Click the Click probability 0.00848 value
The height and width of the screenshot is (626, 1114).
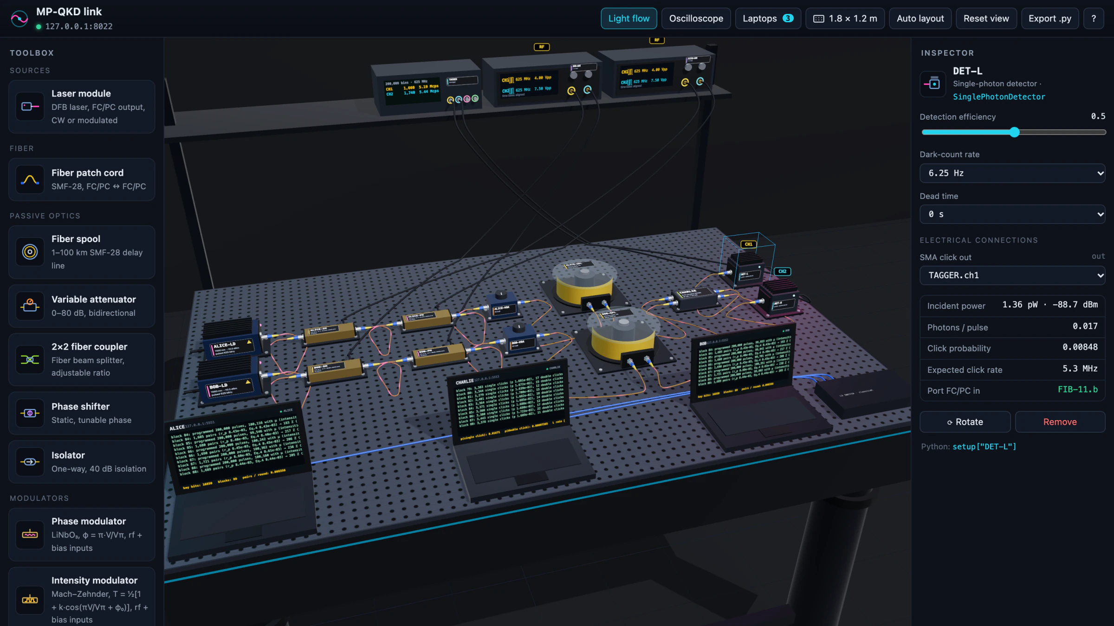coord(1080,347)
